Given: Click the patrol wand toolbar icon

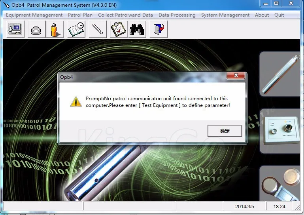Looking at the screenshot, I should [98, 29].
